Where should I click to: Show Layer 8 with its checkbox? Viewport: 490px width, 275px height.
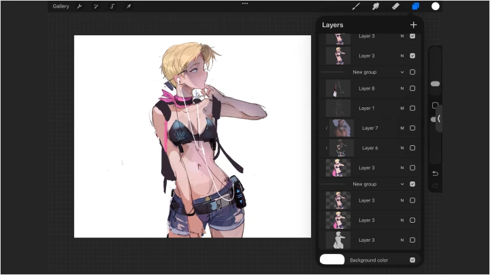click(x=412, y=88)
